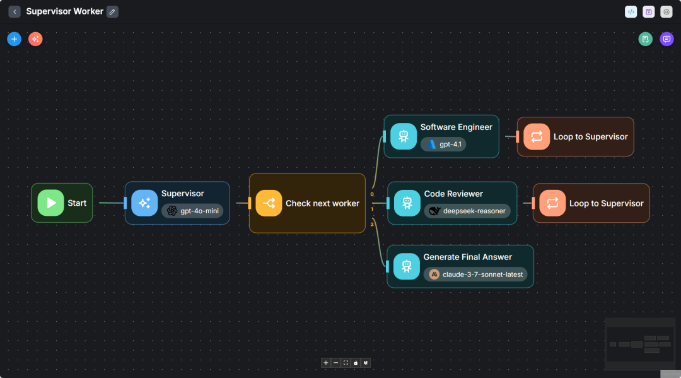681x378 pixels.
Task: Edit the flow name with pencil icon
Action: 112,12
